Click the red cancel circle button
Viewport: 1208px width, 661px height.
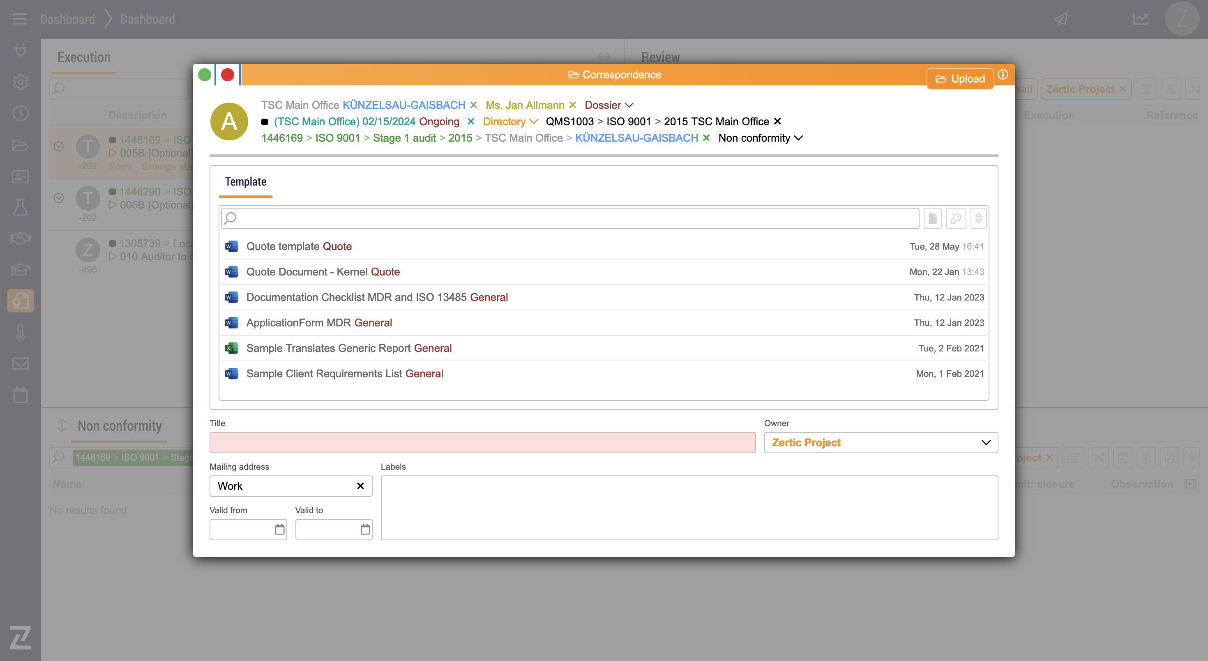click(x=228, y=75)
